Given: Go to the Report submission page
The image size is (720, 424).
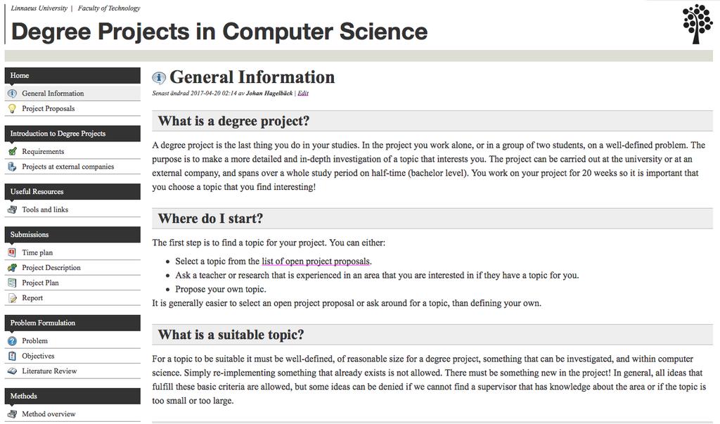Looking at the screenshot, I should point(32,297).
